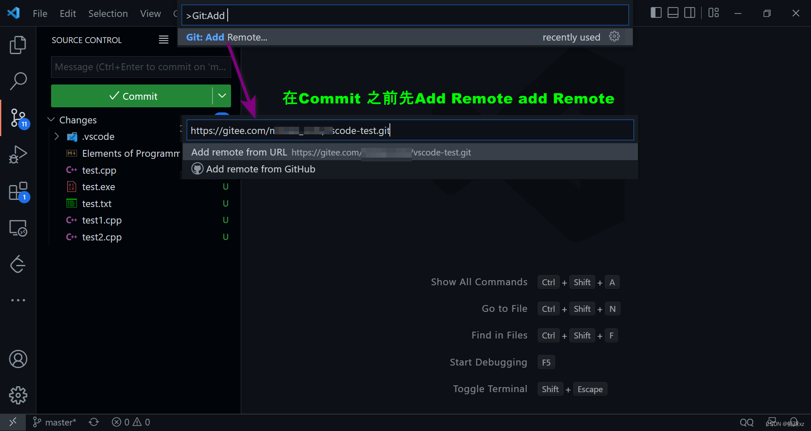Viewport: 811px width, 431px height.
Task: Toggle secondary side bar layout icon
Action: pyautogui.click(x=690, y=13)
